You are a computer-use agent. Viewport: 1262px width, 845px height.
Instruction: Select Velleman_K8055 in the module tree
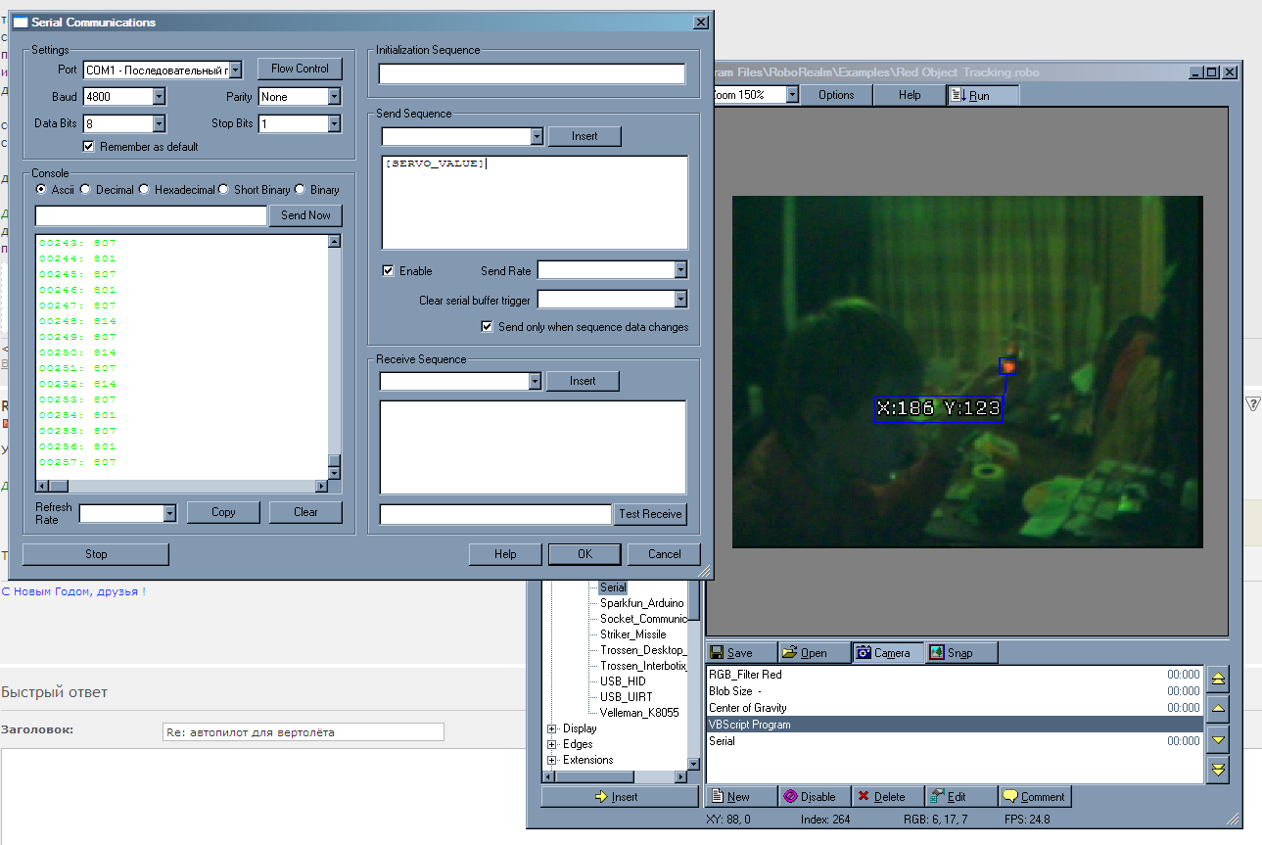pos(639,713)
